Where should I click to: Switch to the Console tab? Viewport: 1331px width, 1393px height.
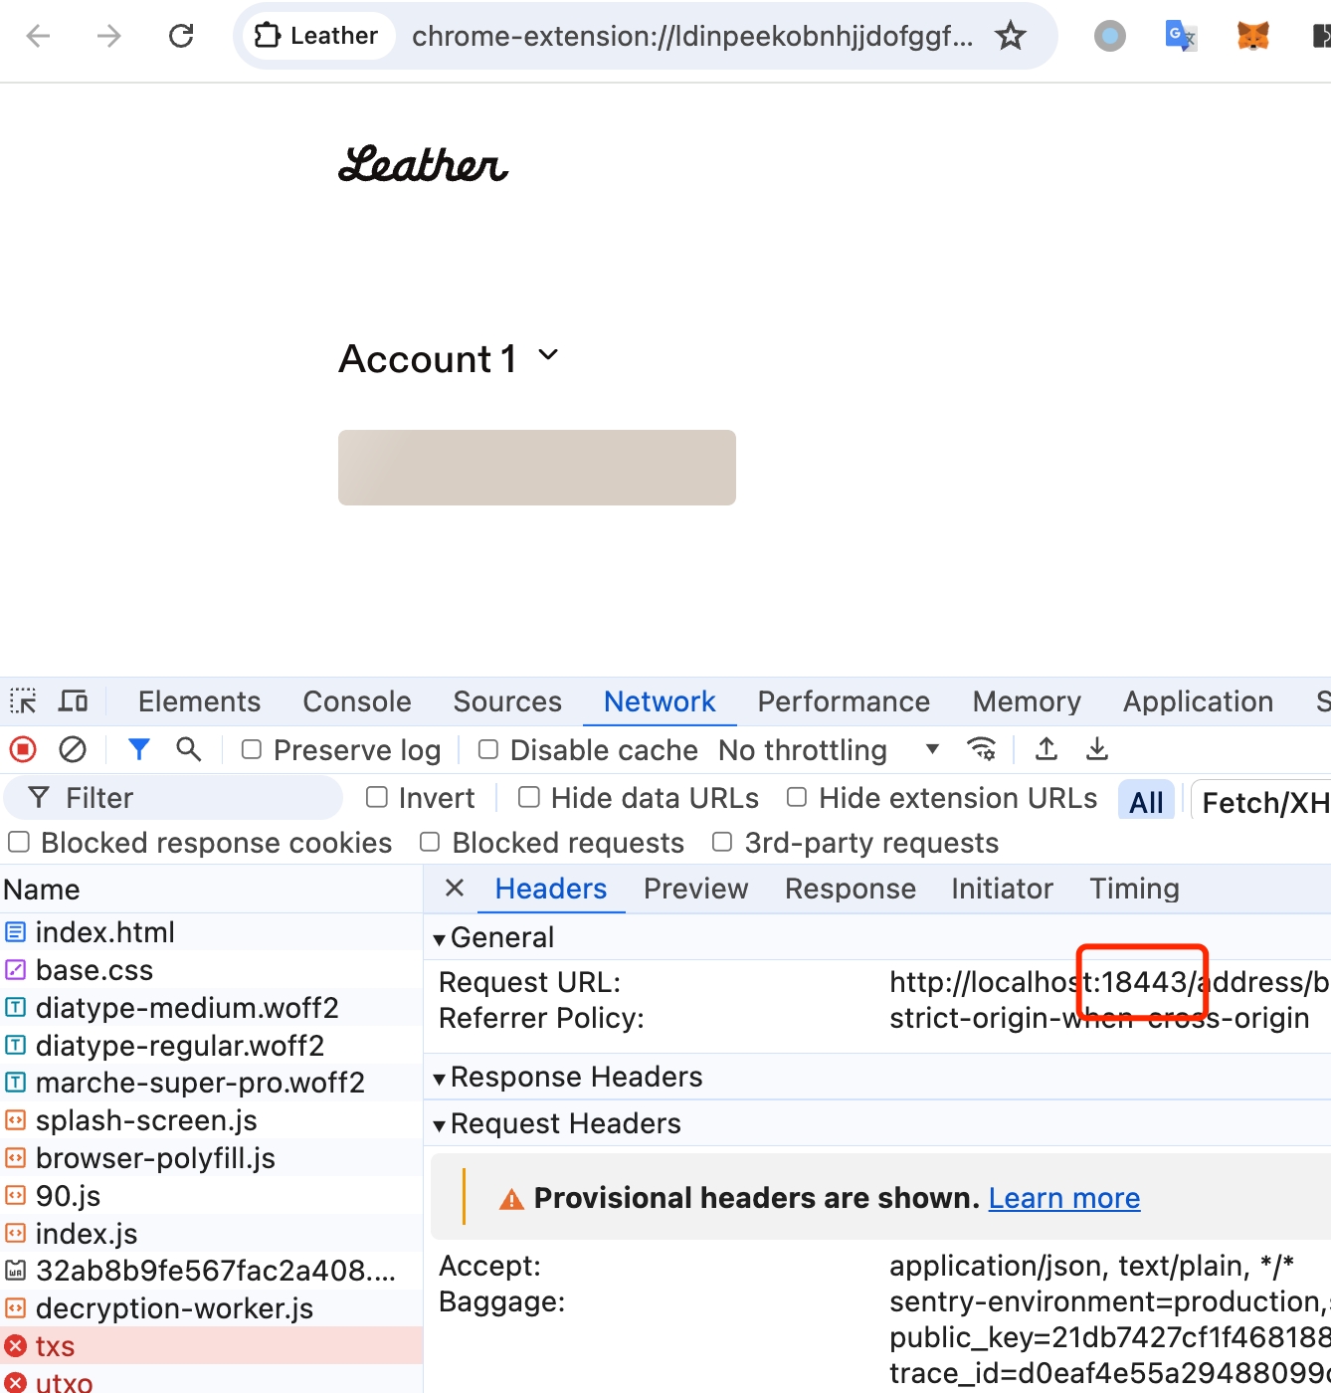(356, 701)
